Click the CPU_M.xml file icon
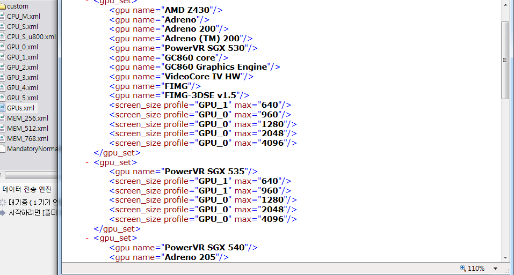This screenshot has height=275, width=514. 2,16
